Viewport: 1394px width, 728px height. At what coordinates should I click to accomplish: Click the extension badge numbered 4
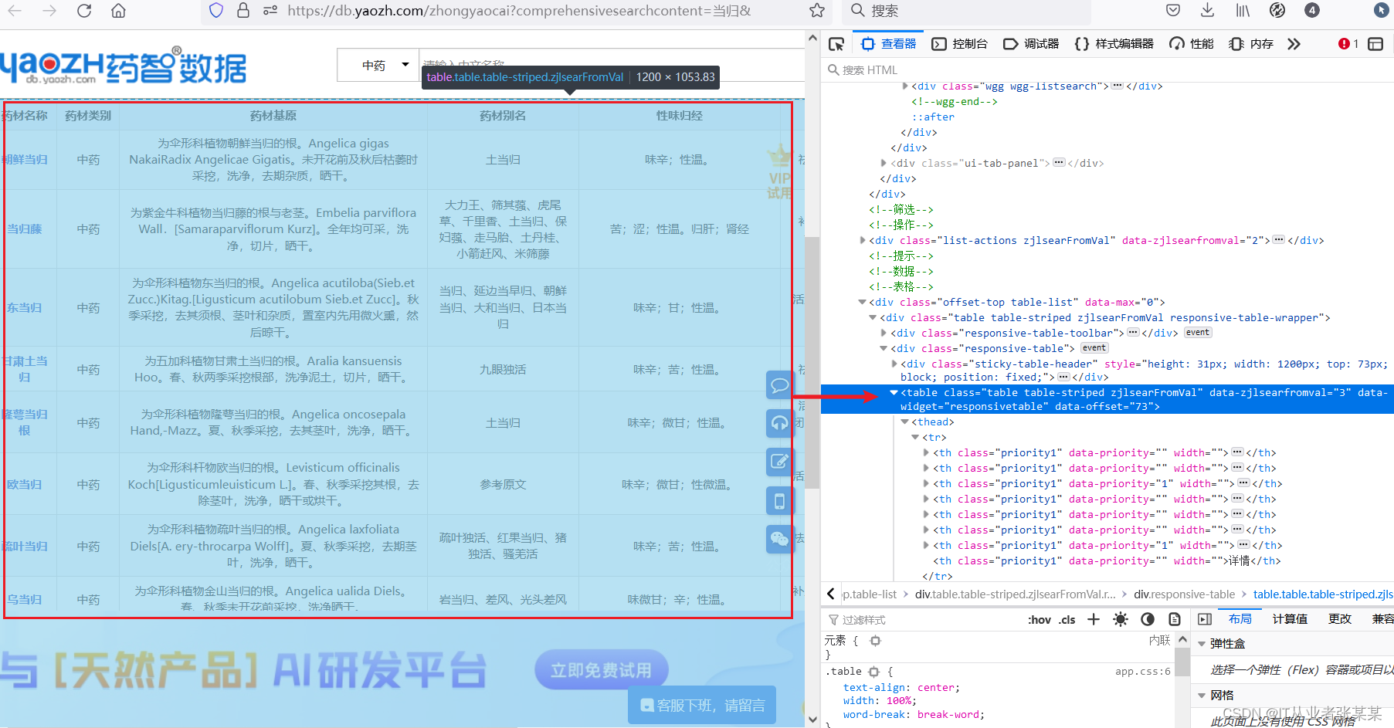pos(1312,11)
